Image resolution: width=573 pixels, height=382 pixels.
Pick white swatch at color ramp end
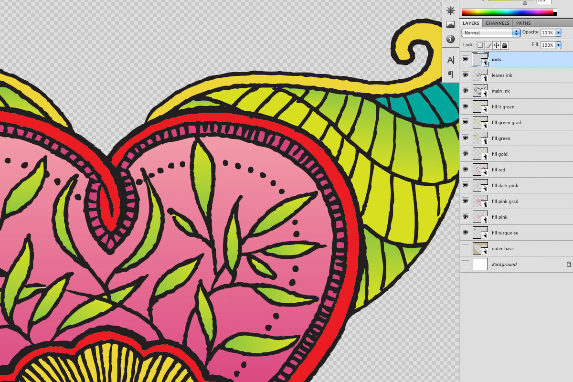pyautogui.click(x=555, y=11)
